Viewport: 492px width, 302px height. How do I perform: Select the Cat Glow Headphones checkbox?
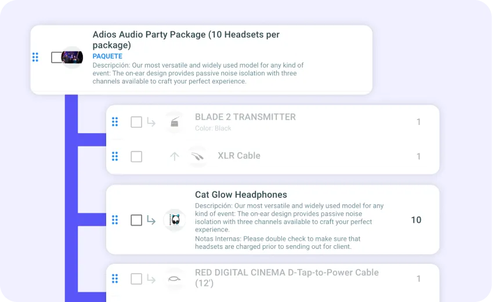click(x=136, y=220)
